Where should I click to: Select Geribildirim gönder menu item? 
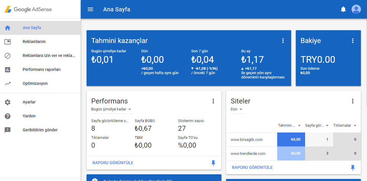pyautogui.click(x=40, y=130)
